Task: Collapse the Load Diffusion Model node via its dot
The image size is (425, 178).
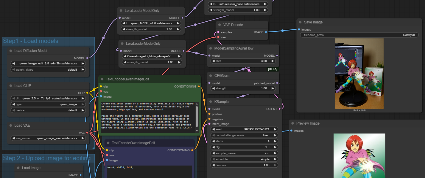Action: (11, 51)
